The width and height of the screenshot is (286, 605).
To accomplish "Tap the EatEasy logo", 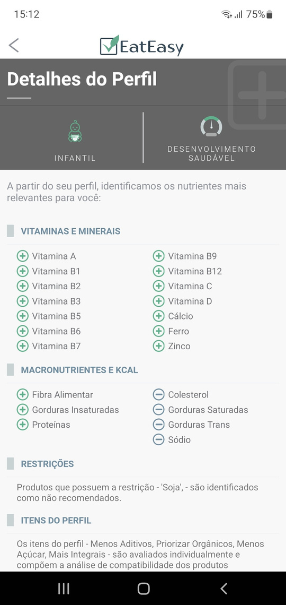I will pyautogui.click(x=141, y=46).
